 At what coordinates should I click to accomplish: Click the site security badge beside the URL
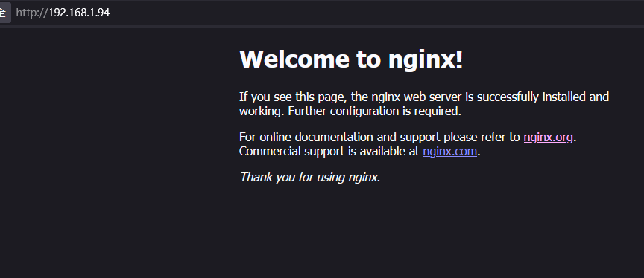4,13
